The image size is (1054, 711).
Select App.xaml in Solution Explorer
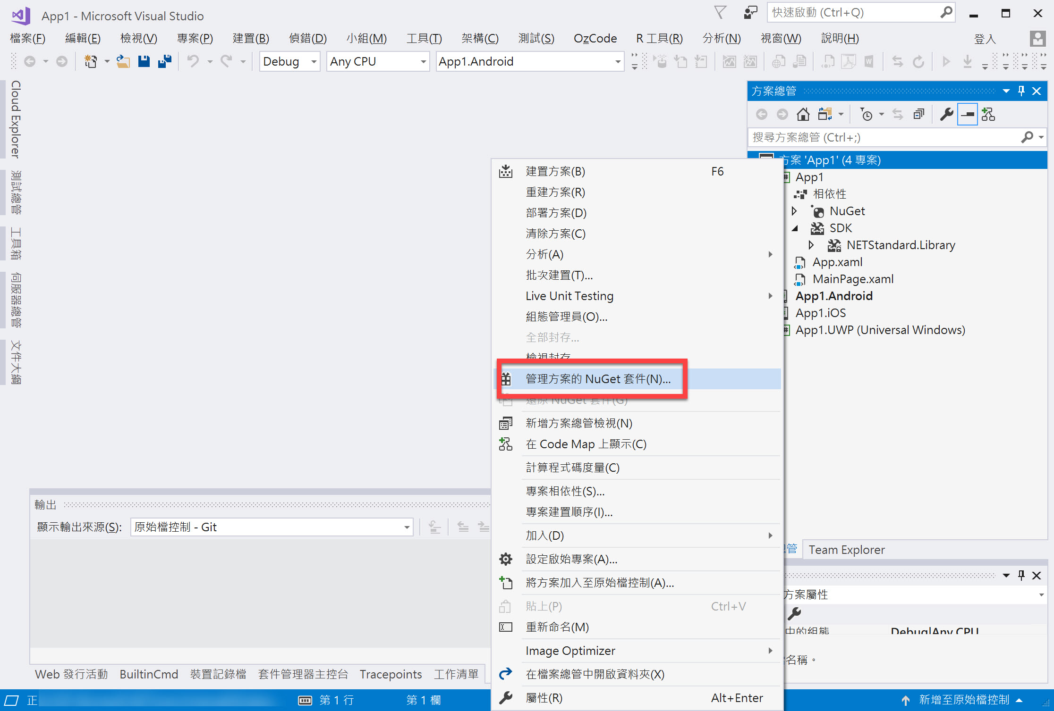[837, 262]
